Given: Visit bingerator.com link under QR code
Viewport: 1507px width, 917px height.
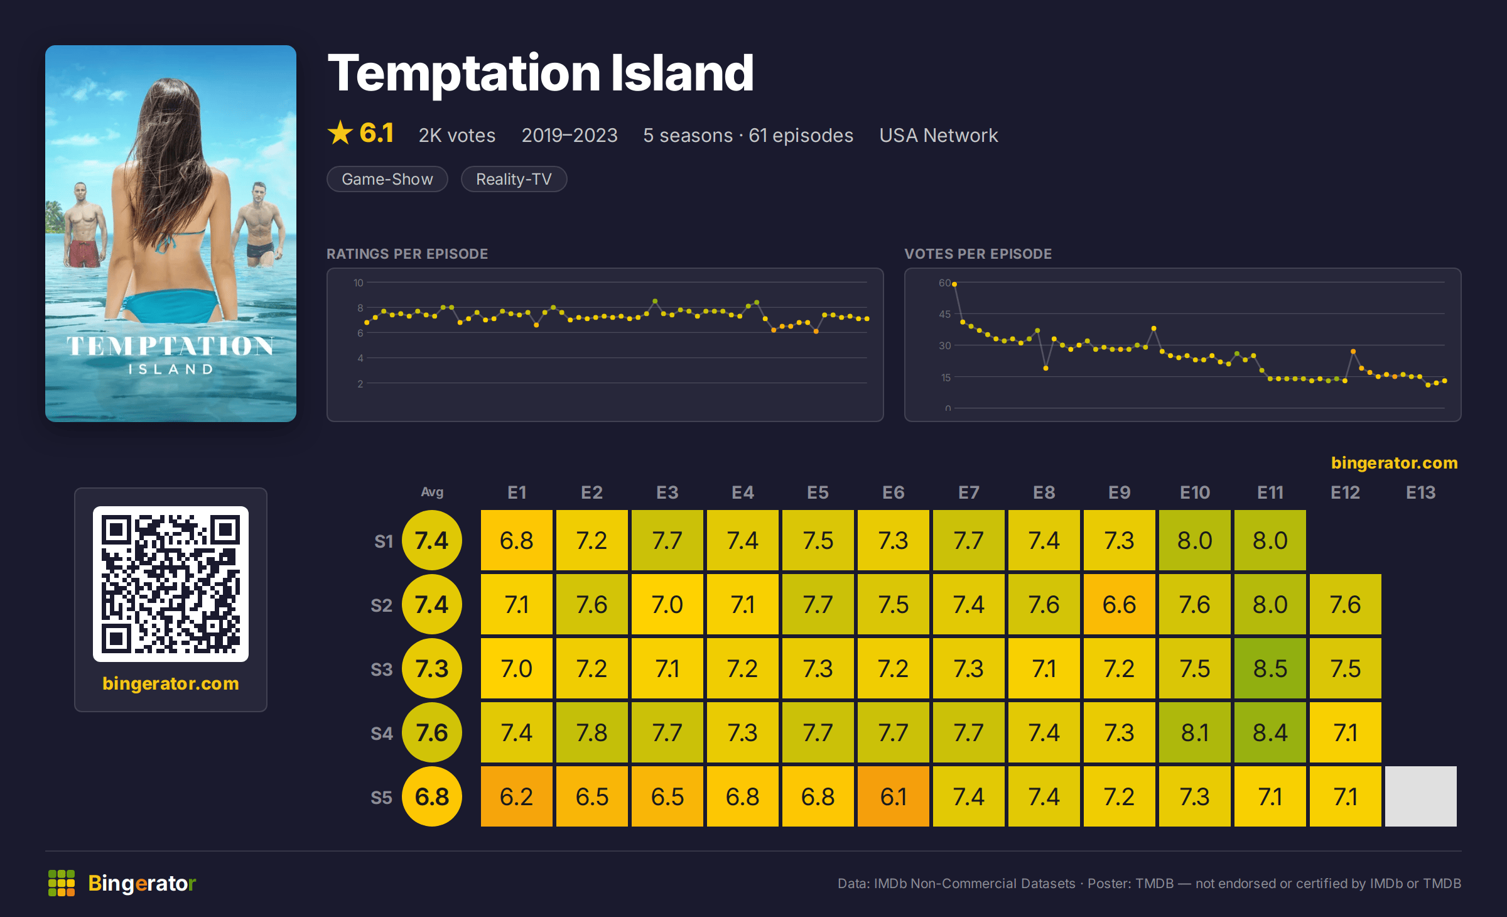Looking at the screenshot, I should tap(171, 683).
